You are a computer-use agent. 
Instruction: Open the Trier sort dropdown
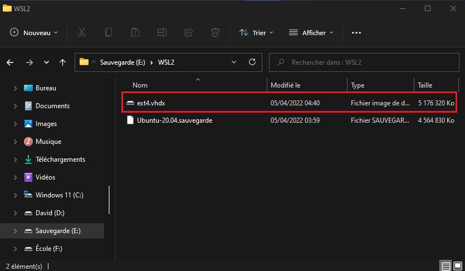256,33
